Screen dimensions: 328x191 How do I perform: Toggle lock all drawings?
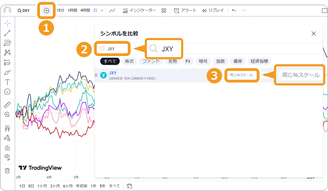(x=7, y=148)
